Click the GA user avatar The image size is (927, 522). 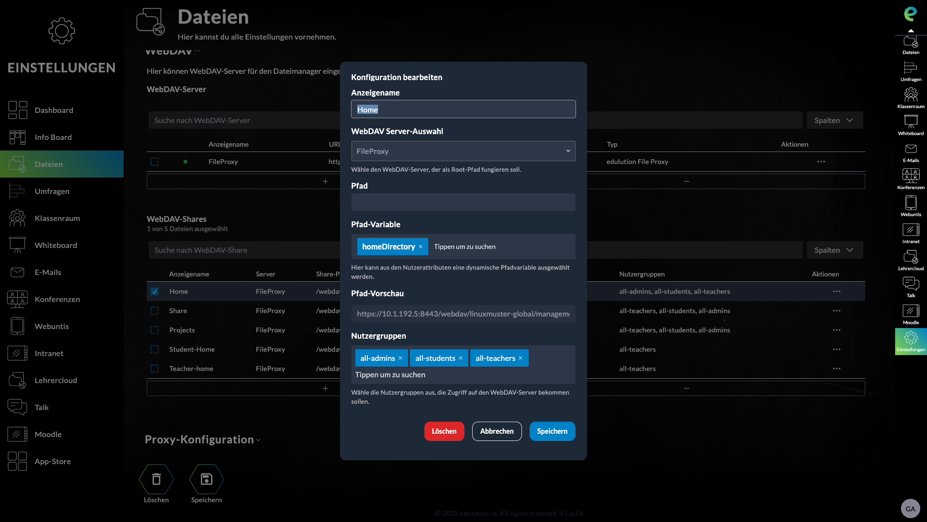910,508
